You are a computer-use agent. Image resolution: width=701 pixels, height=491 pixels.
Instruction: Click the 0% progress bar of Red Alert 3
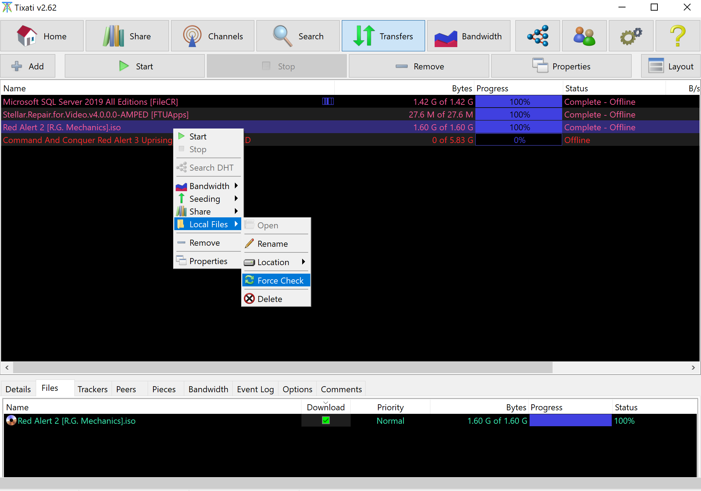pyautogui.click(x=519, y=140)
